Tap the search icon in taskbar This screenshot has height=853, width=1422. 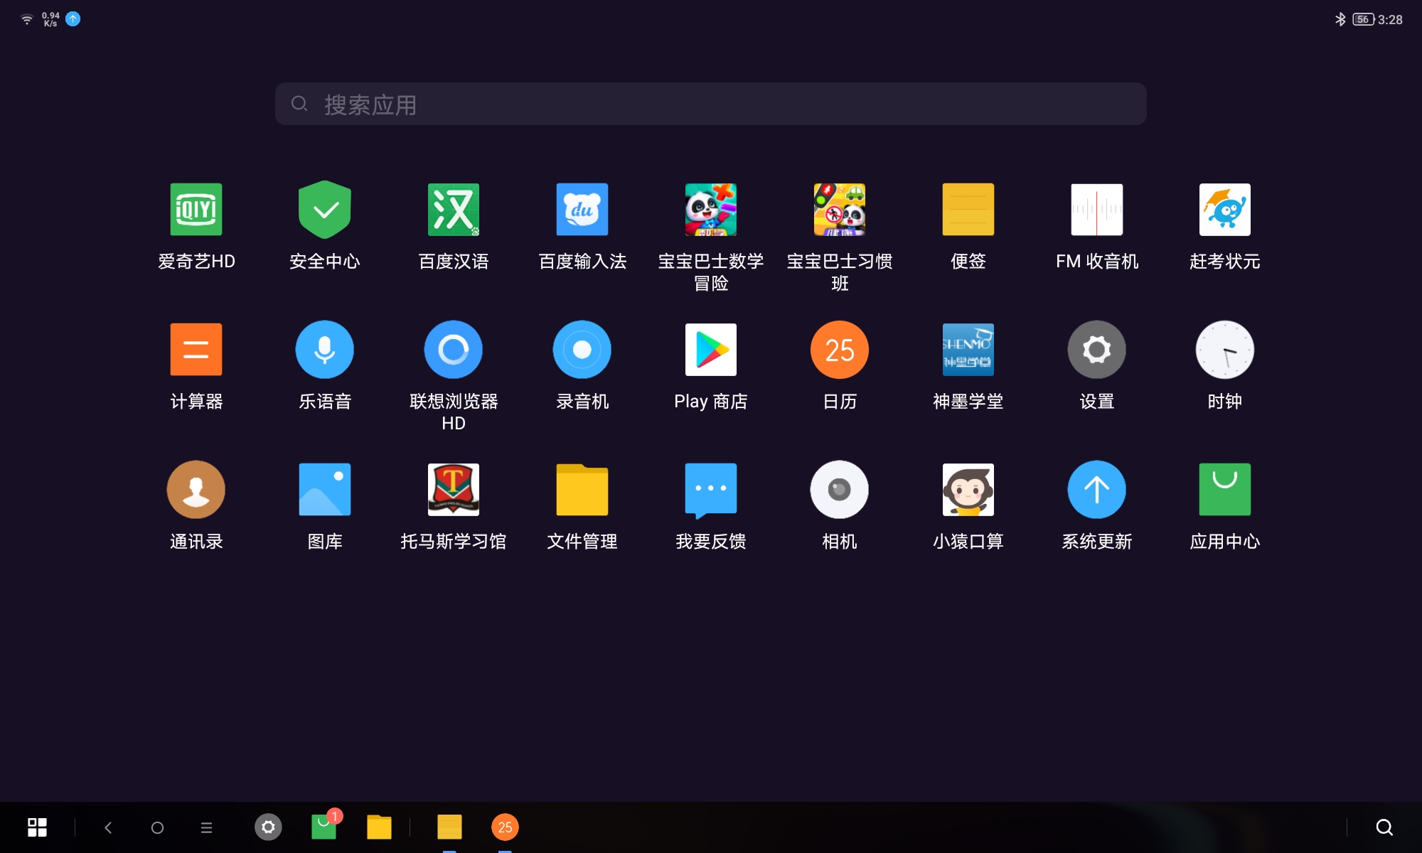point(1383,827)
